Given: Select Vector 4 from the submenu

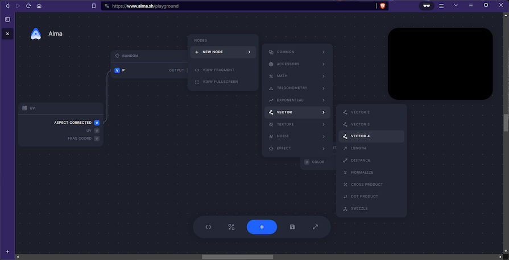Looking at the screenshot, I should coord(371,136).
